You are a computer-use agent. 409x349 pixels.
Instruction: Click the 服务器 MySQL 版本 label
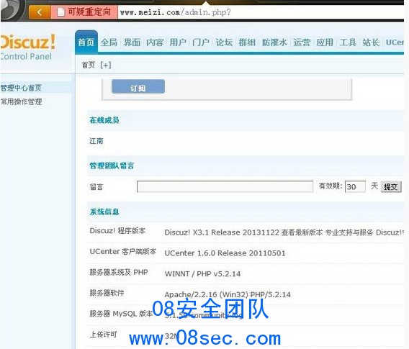tap(121, 314)
